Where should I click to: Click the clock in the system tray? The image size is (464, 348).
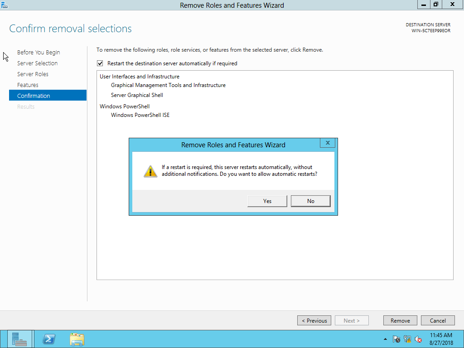pos(441,338)
